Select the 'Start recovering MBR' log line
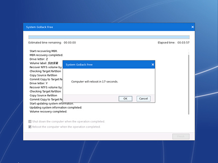The width and height of the screenshot is (218, 163). click(44, 51)
